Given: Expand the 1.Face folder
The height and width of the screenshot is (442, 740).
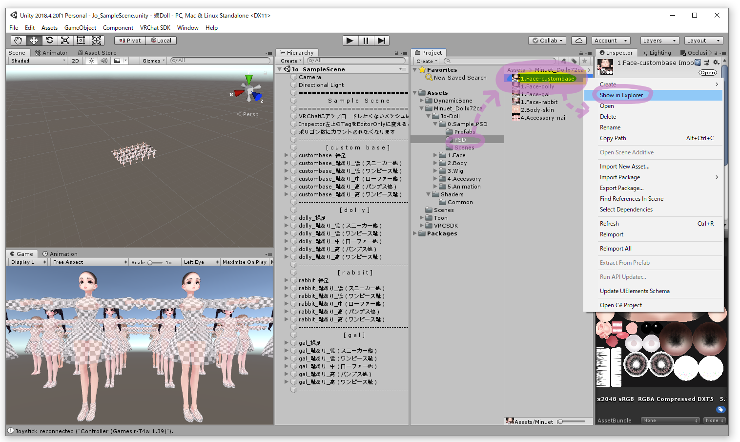Looking at the screenshot, I should [435, 155].
